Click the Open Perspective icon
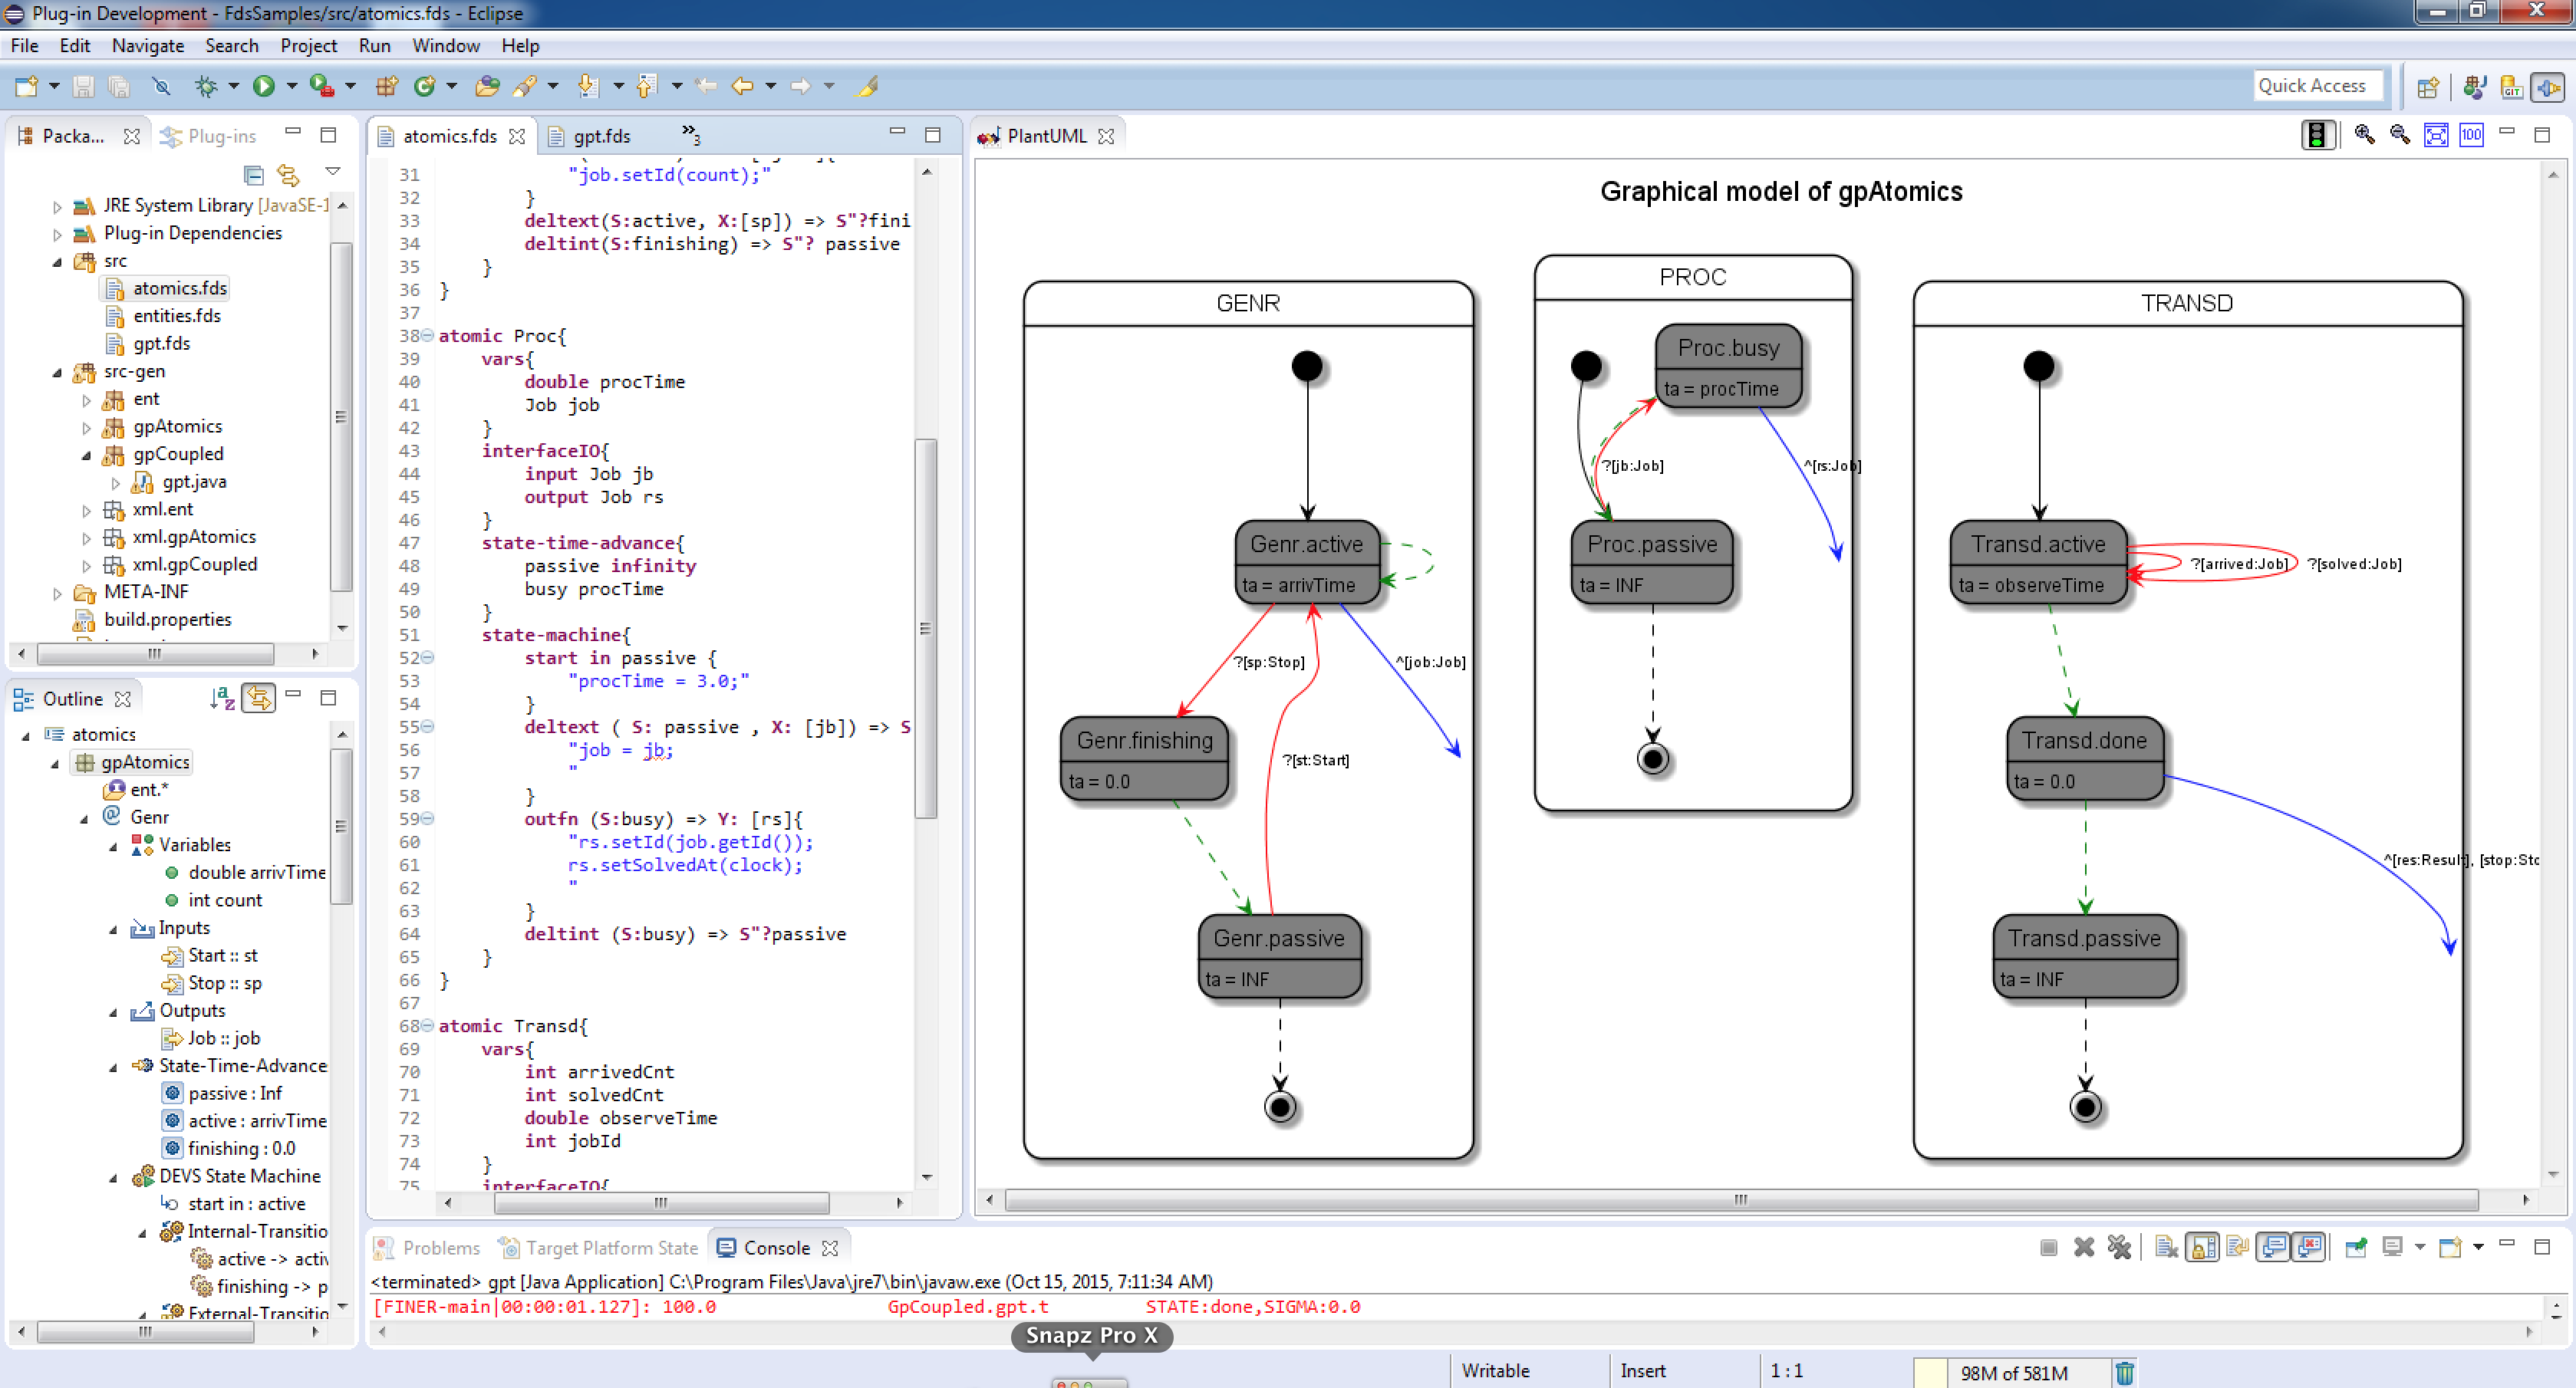Viewport: 2576px width, 1388px height. tap(2428, 87)
